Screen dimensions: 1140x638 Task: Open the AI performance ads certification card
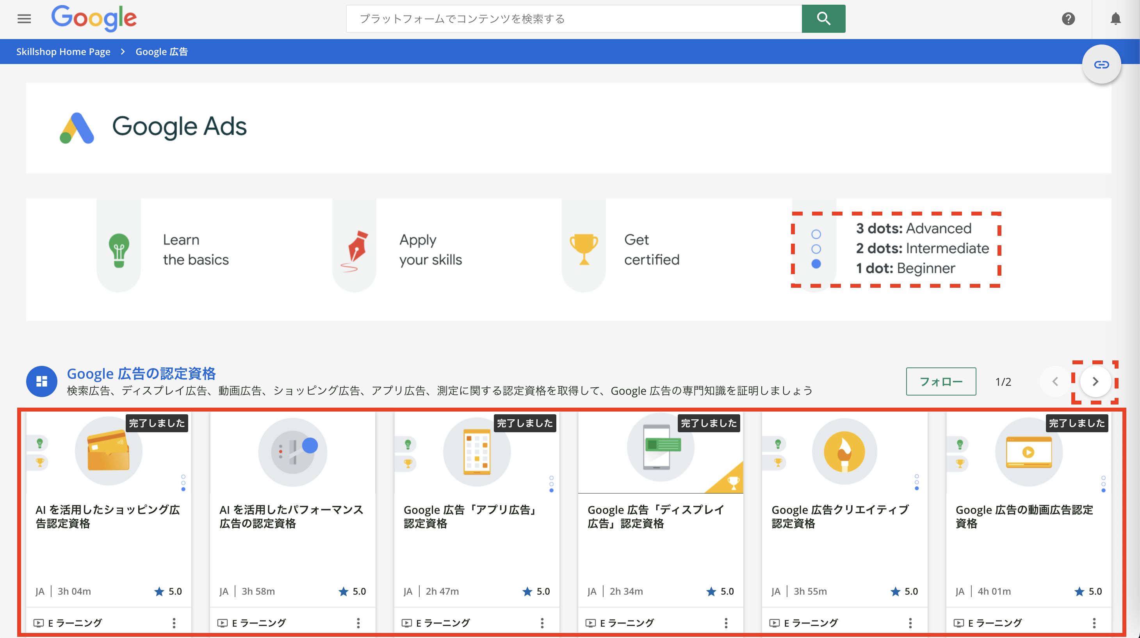pyautogui.click(x=292, y=516)
